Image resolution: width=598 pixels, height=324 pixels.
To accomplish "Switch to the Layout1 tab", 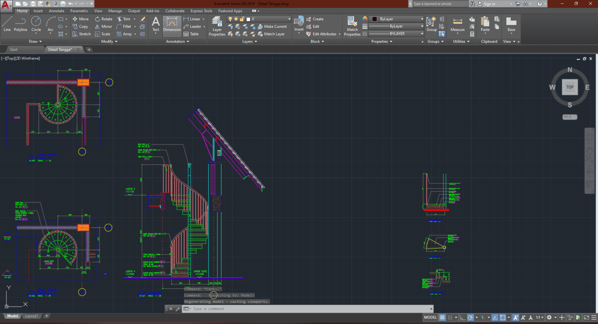I will pos(31,316).
